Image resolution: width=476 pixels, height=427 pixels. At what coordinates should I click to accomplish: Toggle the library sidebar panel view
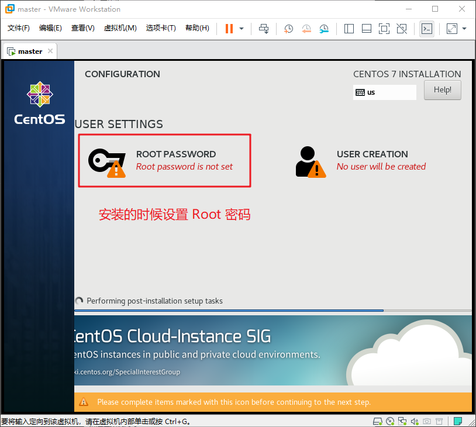[349, 29]
